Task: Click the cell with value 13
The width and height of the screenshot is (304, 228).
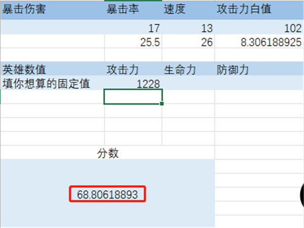Action: tap(188, 28)
